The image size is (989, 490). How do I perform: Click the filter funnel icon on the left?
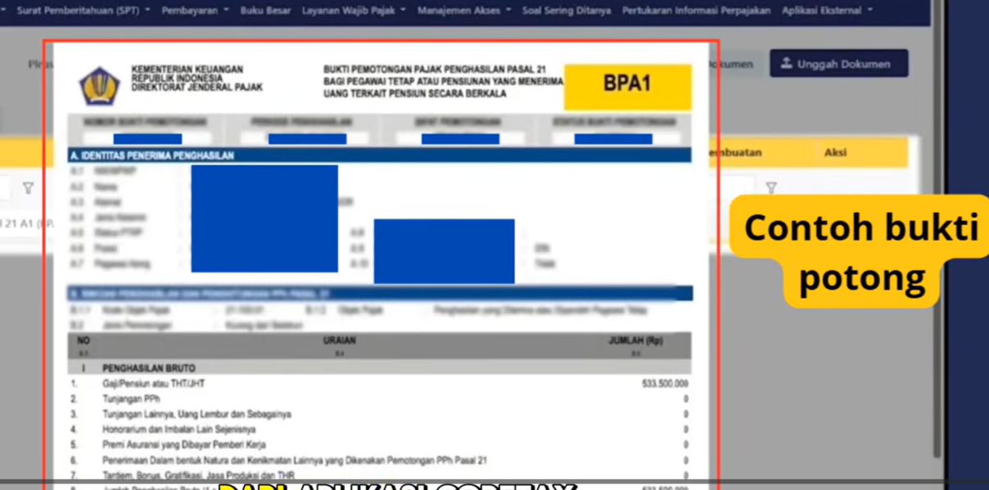[29, 187]
